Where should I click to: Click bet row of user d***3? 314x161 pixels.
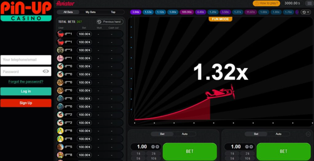tap(90, 50)
